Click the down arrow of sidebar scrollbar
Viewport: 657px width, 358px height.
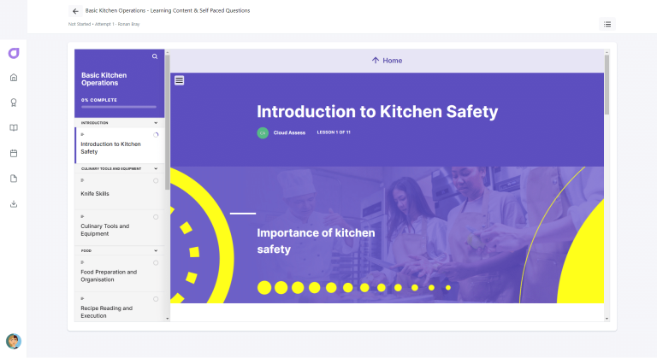tap(167, 319)
